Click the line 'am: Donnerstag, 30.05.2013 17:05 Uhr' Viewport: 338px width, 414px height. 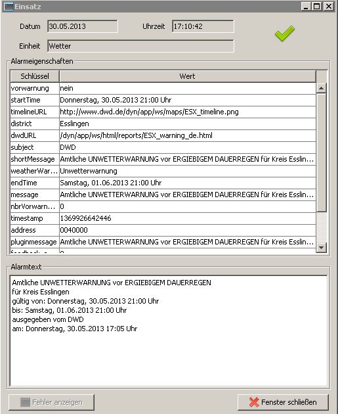pos(75,329)
